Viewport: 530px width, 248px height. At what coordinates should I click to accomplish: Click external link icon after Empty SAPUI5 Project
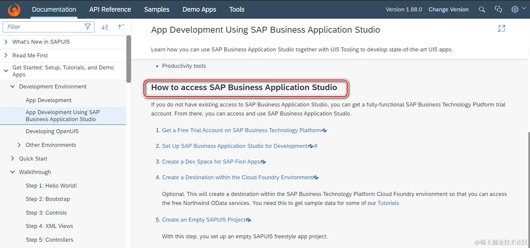pos(249,220)
